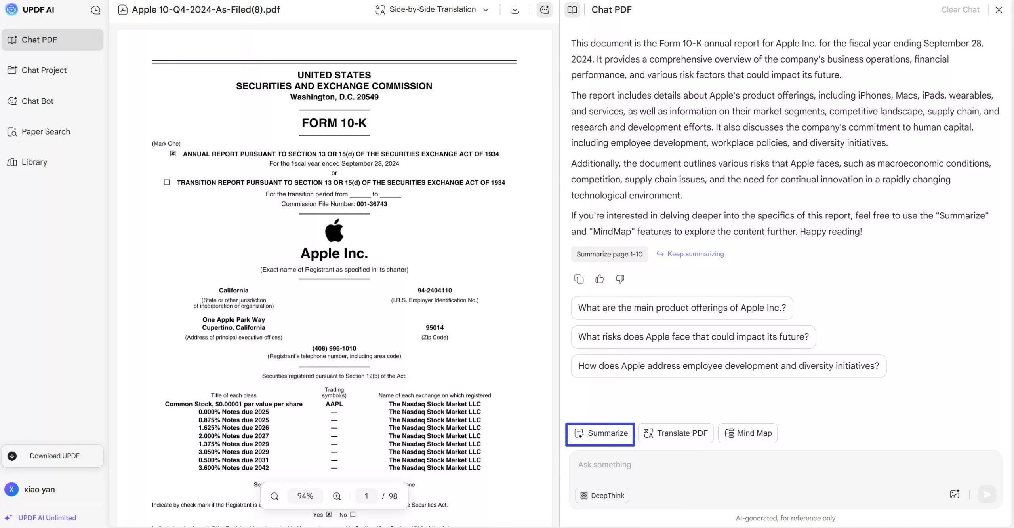Attach an image to the chat input
Image resolution: width=1014 pixels, height=528 pixels.
[955, 494]
